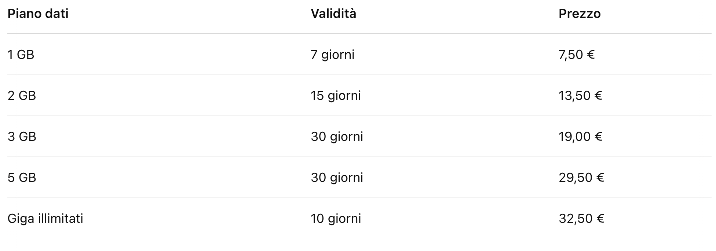Click the Validità column header

[333, 14]
